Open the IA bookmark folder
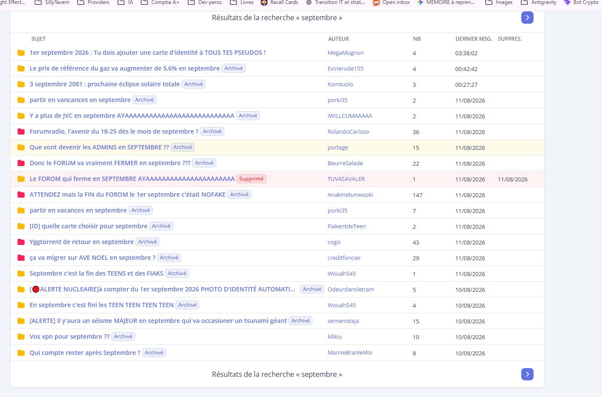Viewport: 602px width, 397px height. coord(125,2)
